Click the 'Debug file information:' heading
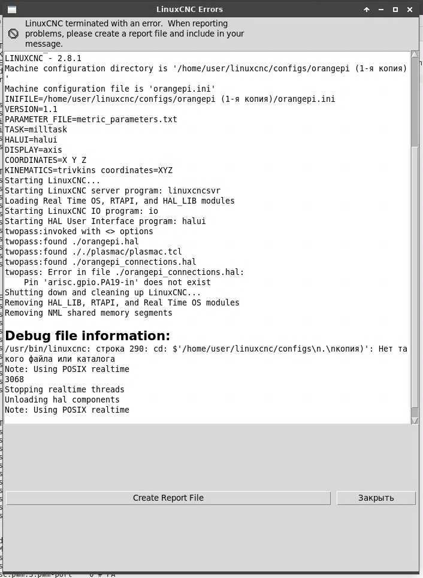 click(x=87, y=335)
